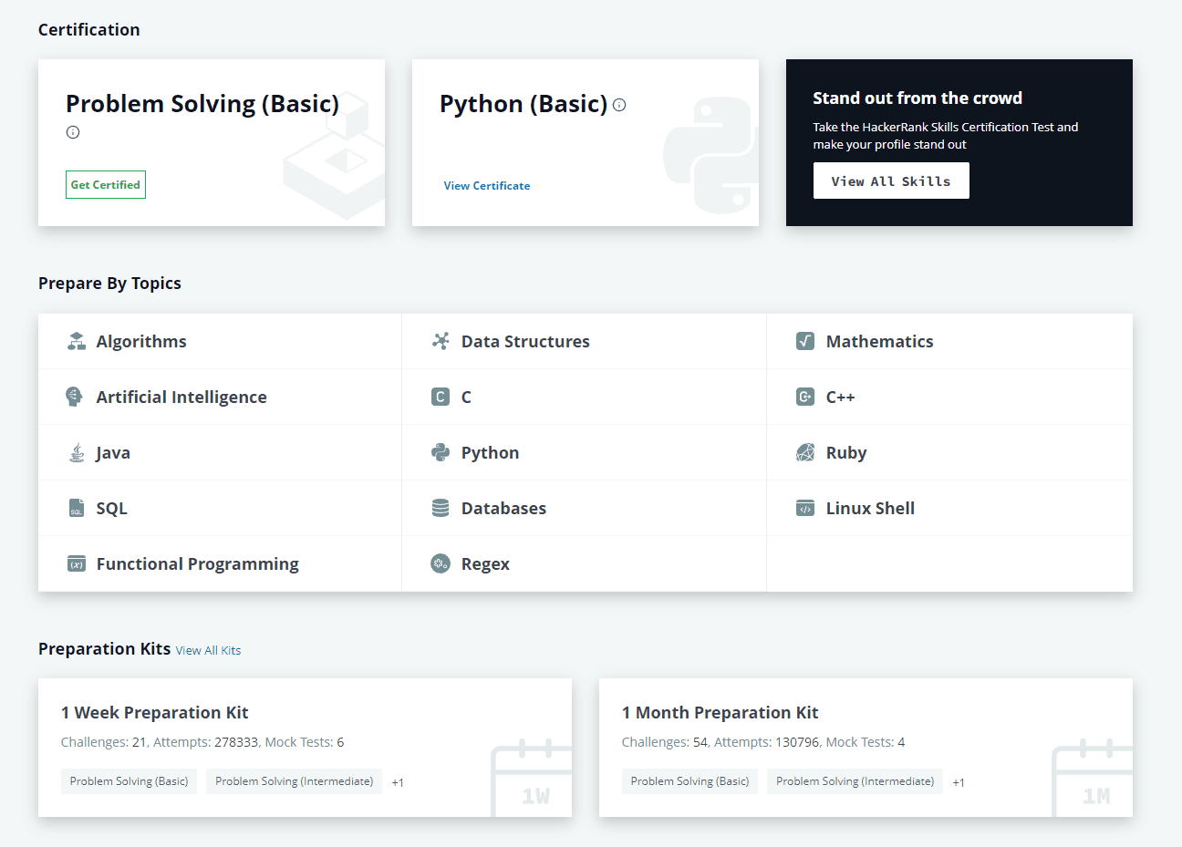Screen dimensions: 1182x847
Task: Click the Get Certified button
Action: (106, 184)
